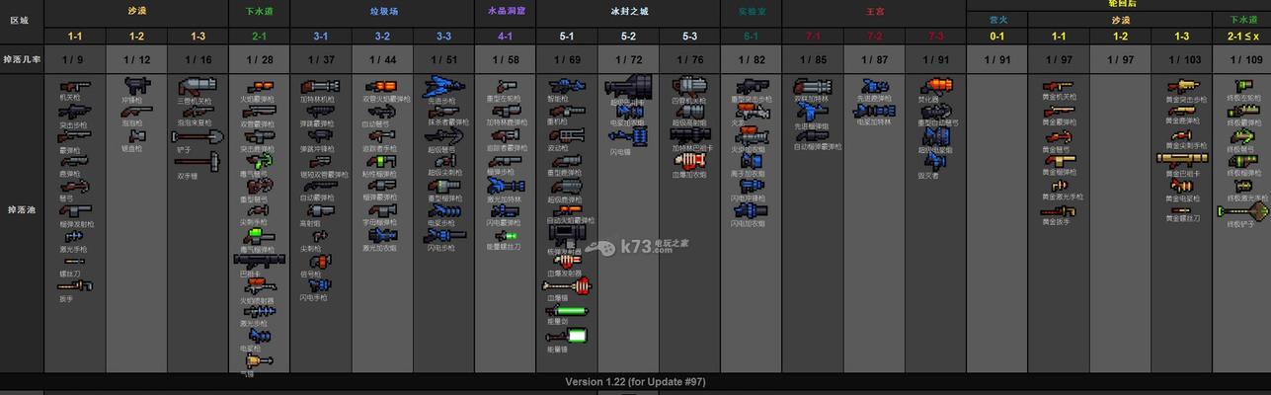Click the 实验室 area heading
Screen dimensions: 1271x395
754,12
